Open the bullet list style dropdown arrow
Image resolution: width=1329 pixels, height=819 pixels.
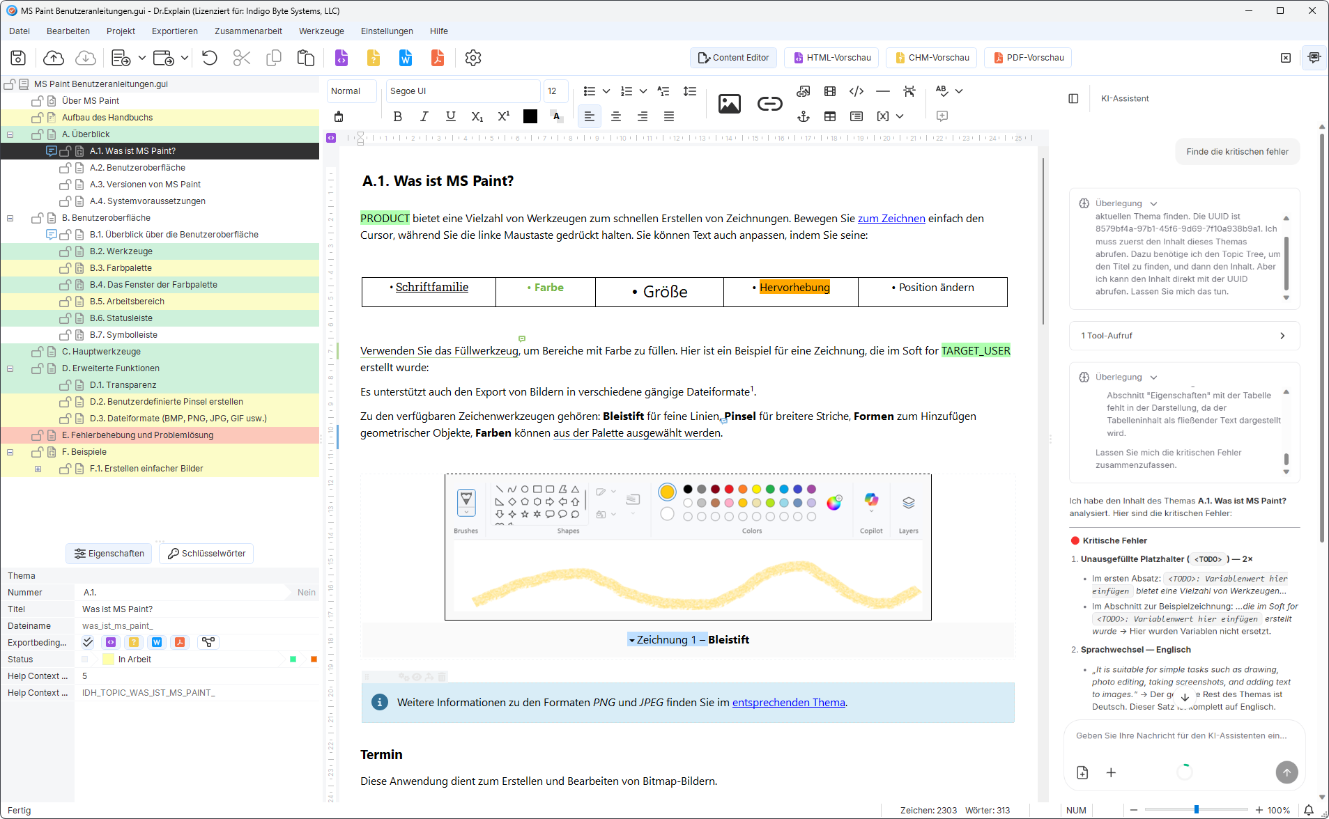coord(606,91)
